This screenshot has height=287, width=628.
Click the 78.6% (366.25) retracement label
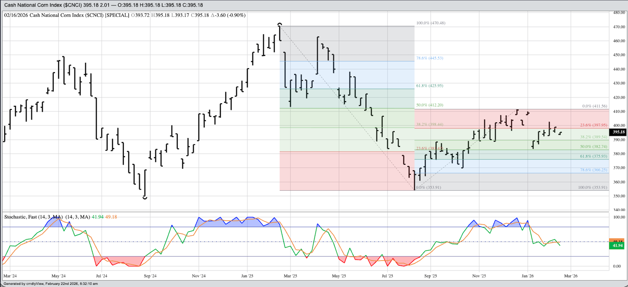593,169
